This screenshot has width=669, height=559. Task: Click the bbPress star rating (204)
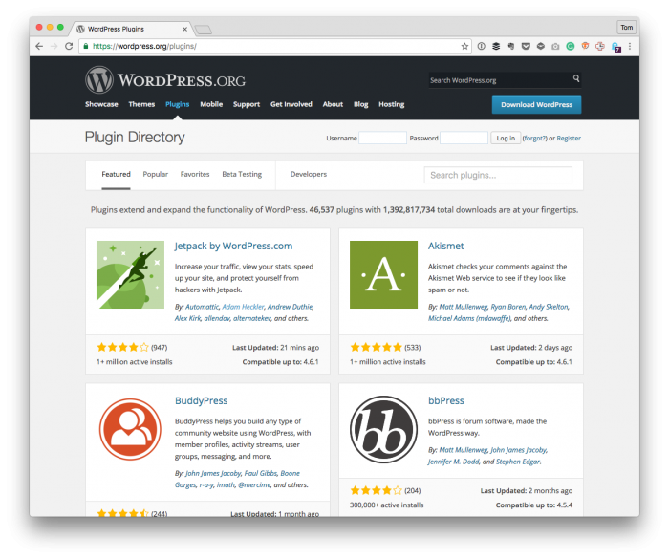click(x=377, y=490)
